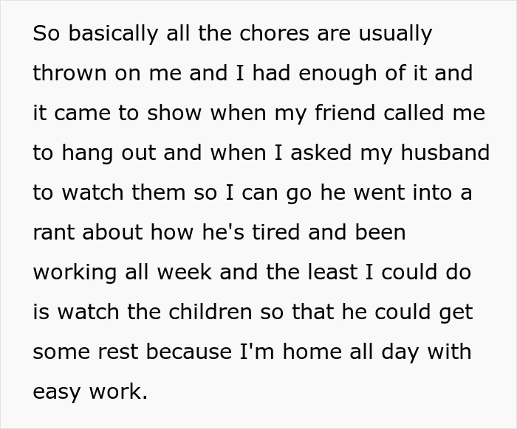Click the word "asked"
Image resolution: width=517 pixels, height=429 pixels.
point(321,153)
